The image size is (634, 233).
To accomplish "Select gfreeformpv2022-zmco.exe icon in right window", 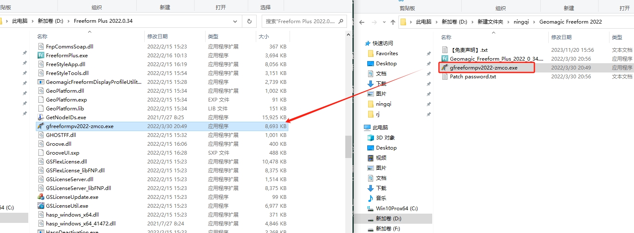I will (444, 67).
